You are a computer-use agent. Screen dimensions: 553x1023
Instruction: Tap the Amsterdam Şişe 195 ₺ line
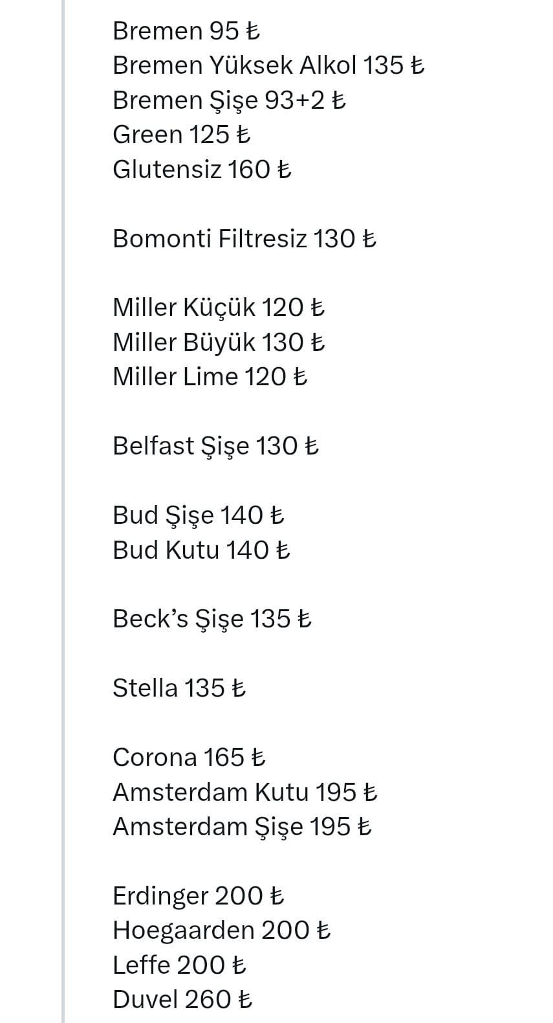(242, 827)
